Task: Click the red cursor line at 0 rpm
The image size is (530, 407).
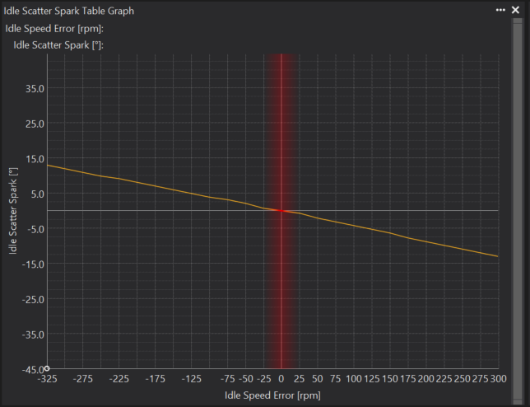Action: (x=281, y=211)
